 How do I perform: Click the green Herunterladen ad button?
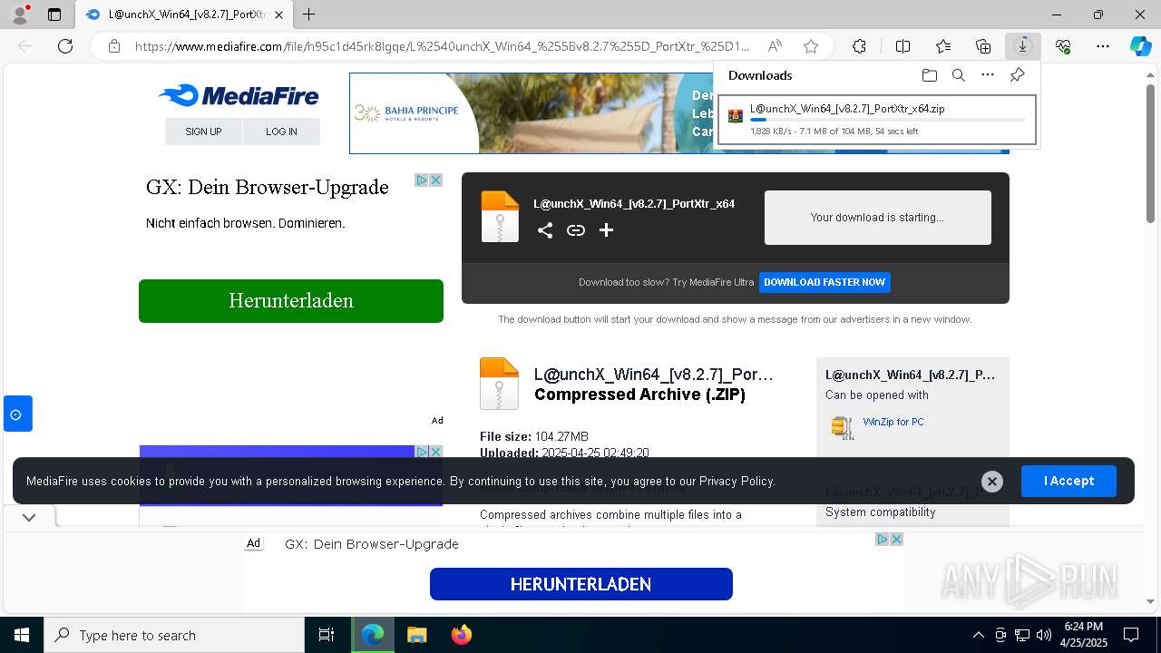click(291, 301)
